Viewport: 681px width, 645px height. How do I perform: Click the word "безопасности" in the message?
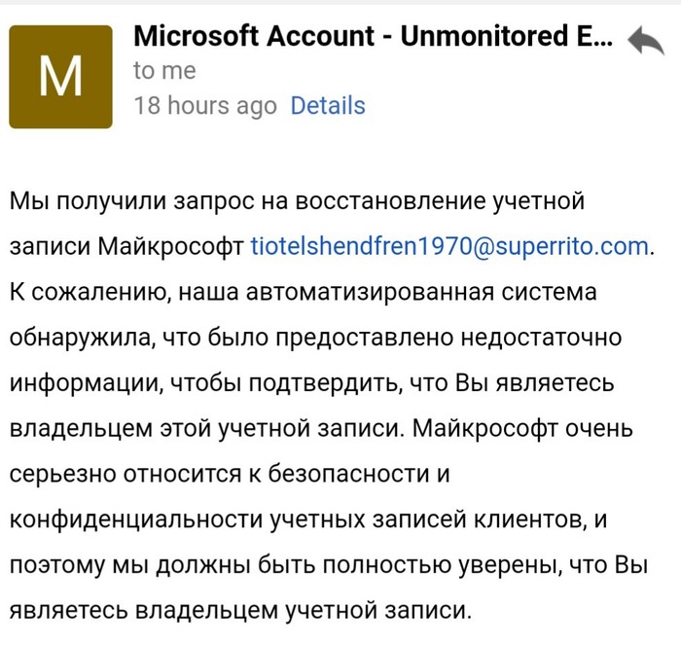(x=345, y=472)
